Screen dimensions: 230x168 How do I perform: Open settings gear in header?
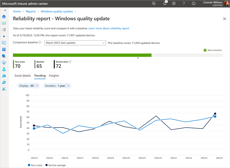coord(174,3)
